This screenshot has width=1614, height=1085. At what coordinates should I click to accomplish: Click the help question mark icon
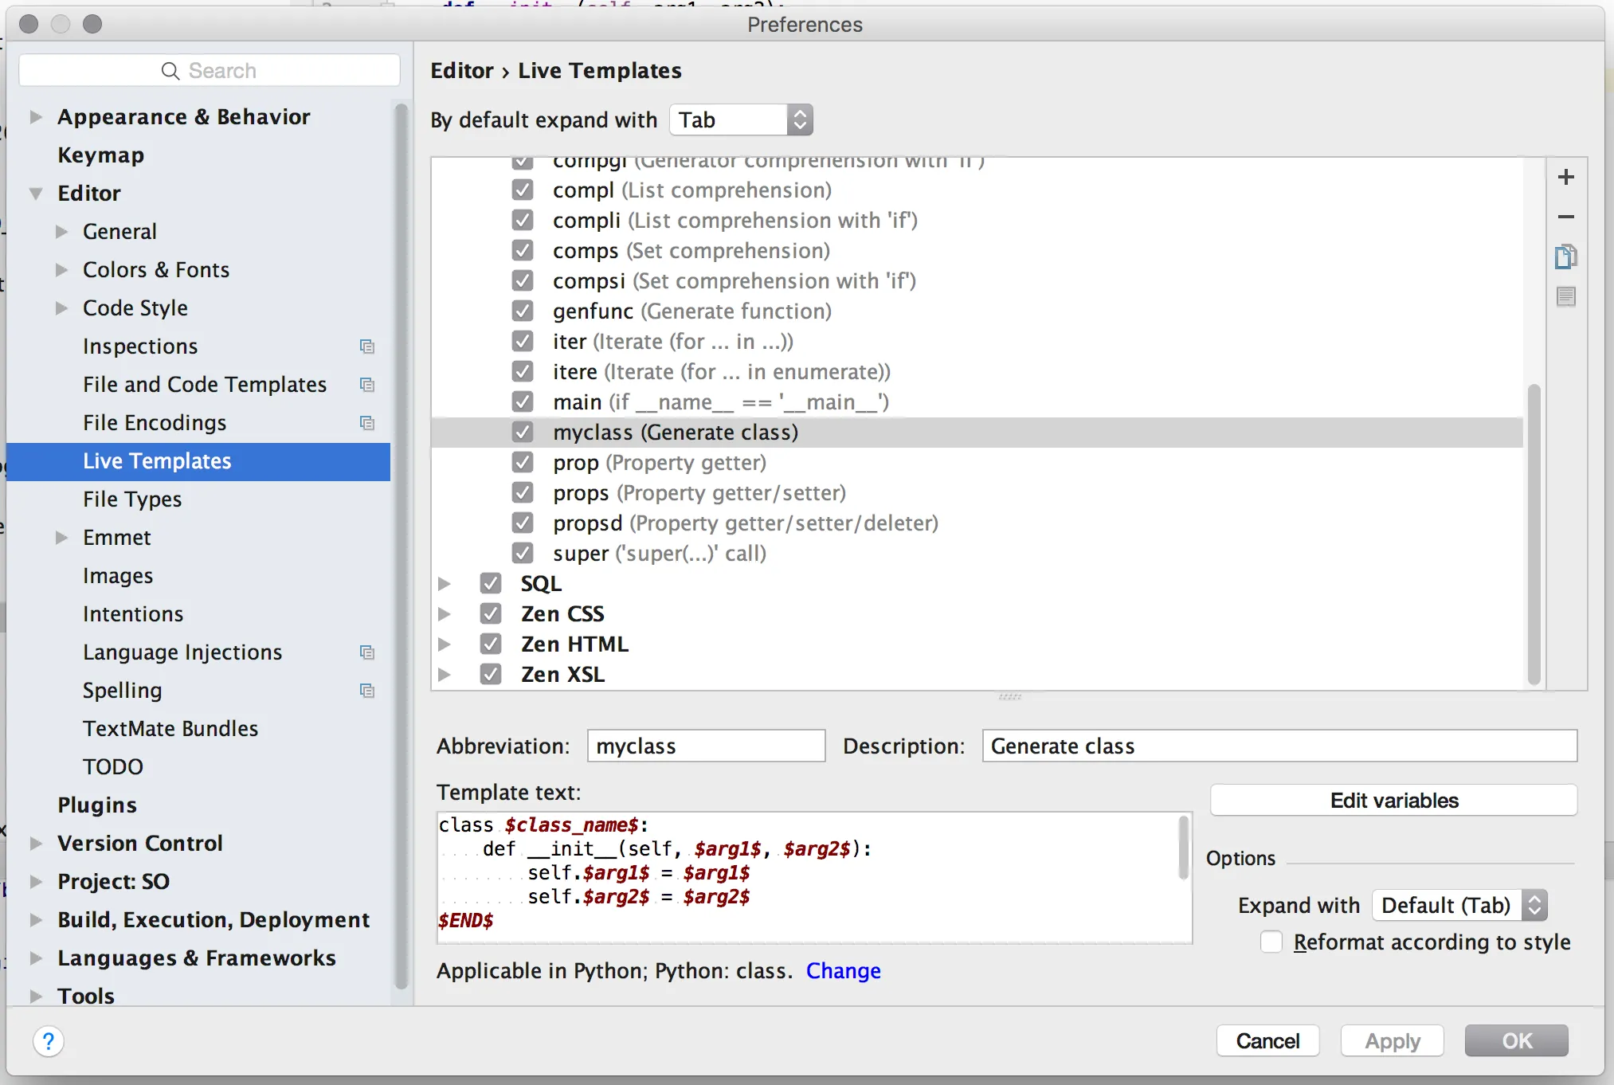49,1041
